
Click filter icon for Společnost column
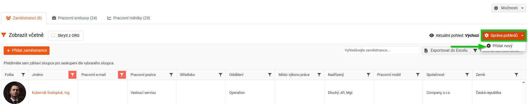tap(467, 75)
